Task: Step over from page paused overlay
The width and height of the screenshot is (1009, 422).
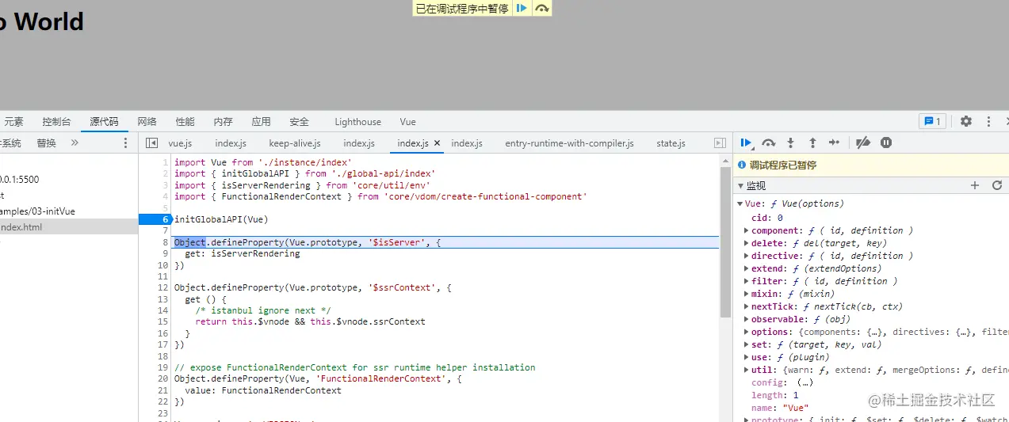Action: [541, 8]
